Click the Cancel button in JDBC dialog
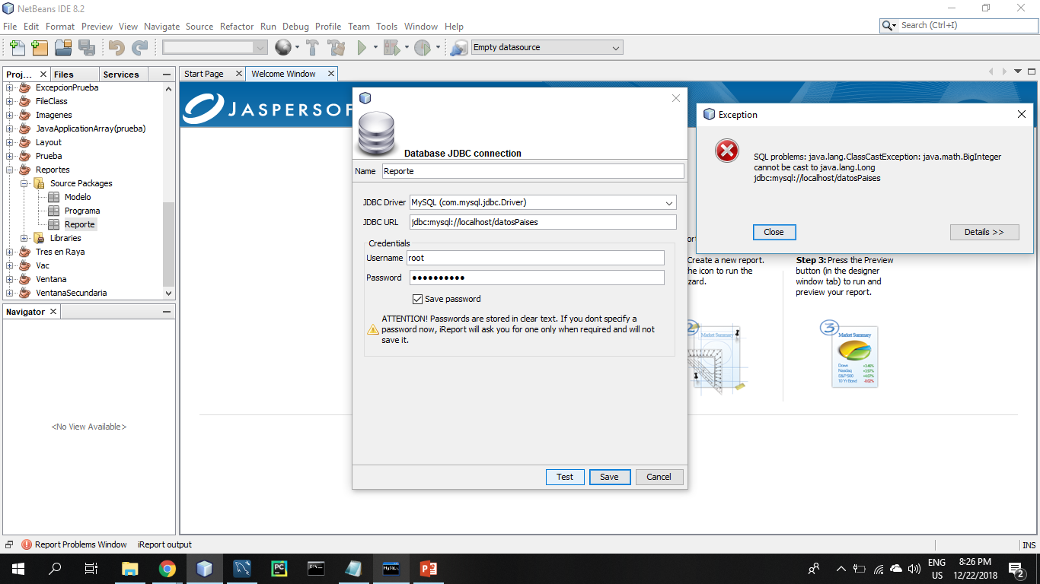The width and height of the screenshot is (1040, 584). pos(659,477)
